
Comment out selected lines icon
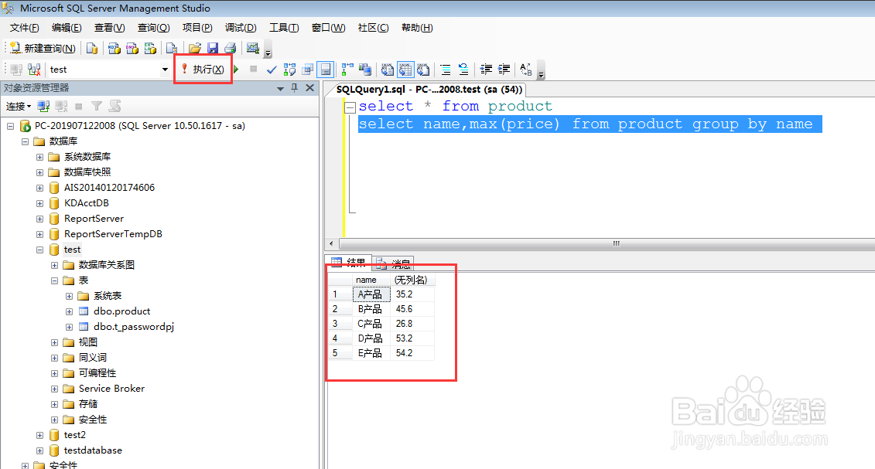point(446,70)
